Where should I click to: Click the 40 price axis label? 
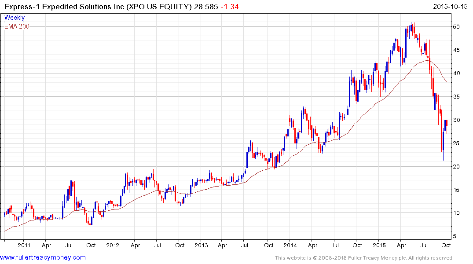(456, 73)
